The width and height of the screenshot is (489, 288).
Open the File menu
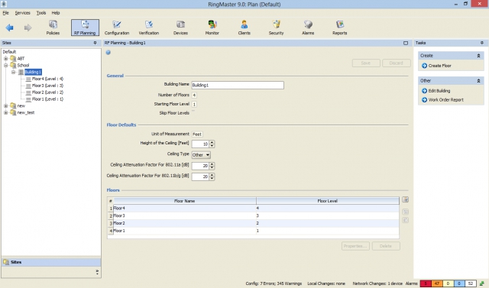click(x=5, y=13)
